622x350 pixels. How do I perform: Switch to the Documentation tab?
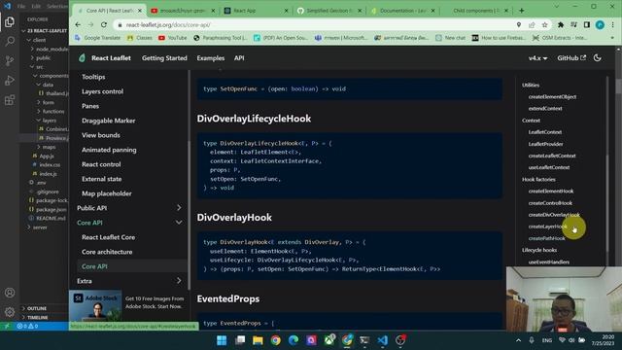coord(402,11)
